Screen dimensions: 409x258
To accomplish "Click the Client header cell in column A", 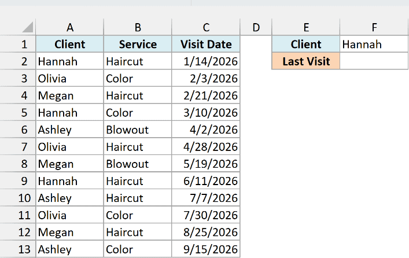I will pos(69,44).
